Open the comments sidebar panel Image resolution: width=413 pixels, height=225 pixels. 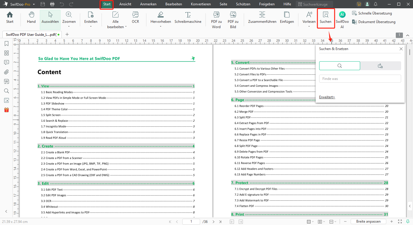pos(6,62)
